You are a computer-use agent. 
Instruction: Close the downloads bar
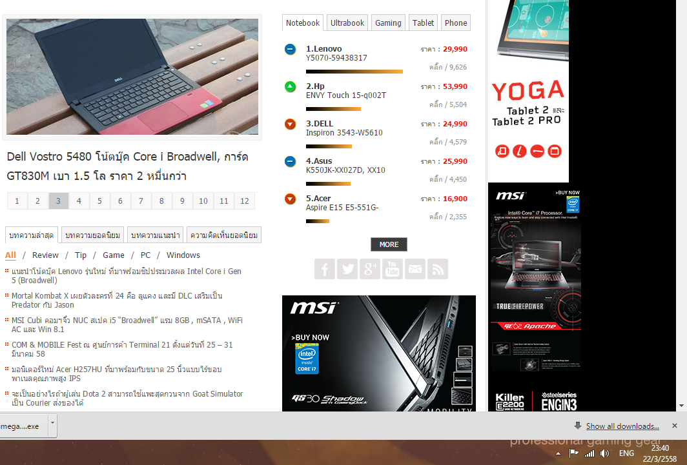pyautogui.click(x=674, y=426)
